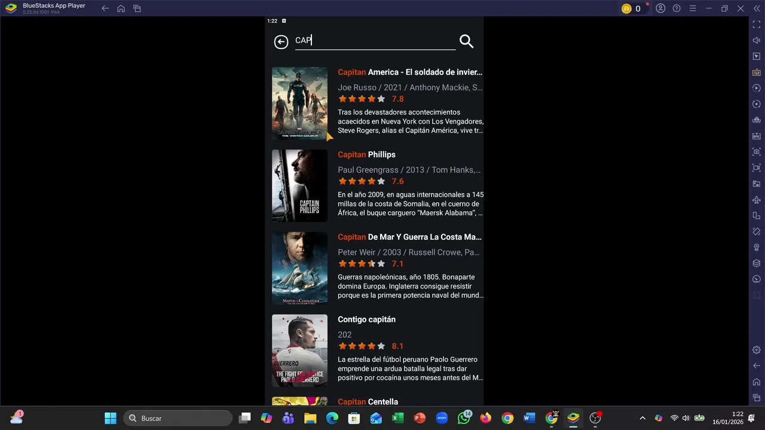The width and height of the screenshot is (765, 430).
Task: Open the Windows Start menu
Action: [111, 418]
